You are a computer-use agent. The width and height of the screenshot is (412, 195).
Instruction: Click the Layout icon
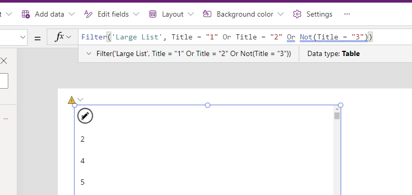153,14
